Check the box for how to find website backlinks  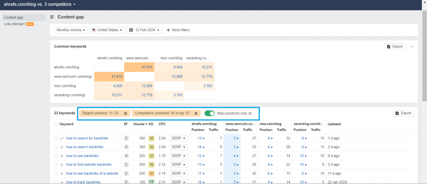[x=56, y=165]
